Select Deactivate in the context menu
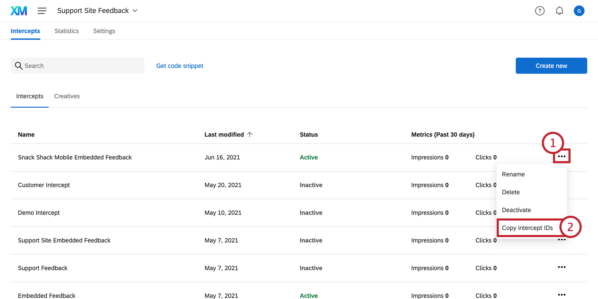The height and width of the screenshot is (299, 598). [516, 210]
